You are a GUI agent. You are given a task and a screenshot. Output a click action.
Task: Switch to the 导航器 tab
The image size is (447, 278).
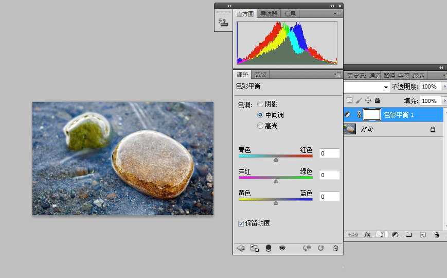[x=269, y=14]
